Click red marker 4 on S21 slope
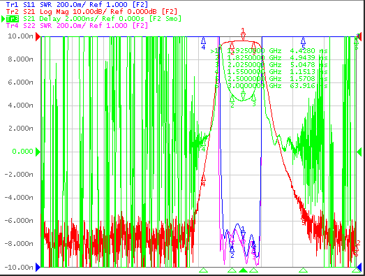The width and height of the screenshot is (365, 276). 204,180
